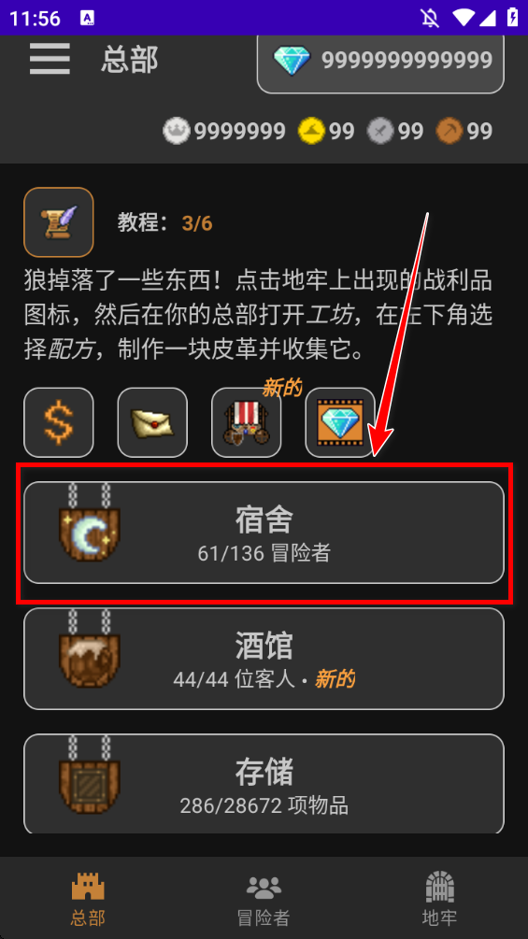The image size is (528, 939).
Task: Tap the 教程 3/6 progress label
Action: (165, 223)
